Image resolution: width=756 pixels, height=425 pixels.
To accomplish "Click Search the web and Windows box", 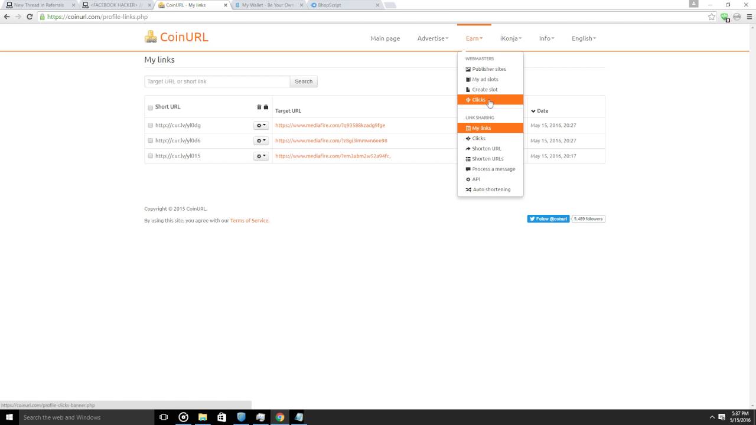I will click(x=86, y=417).
